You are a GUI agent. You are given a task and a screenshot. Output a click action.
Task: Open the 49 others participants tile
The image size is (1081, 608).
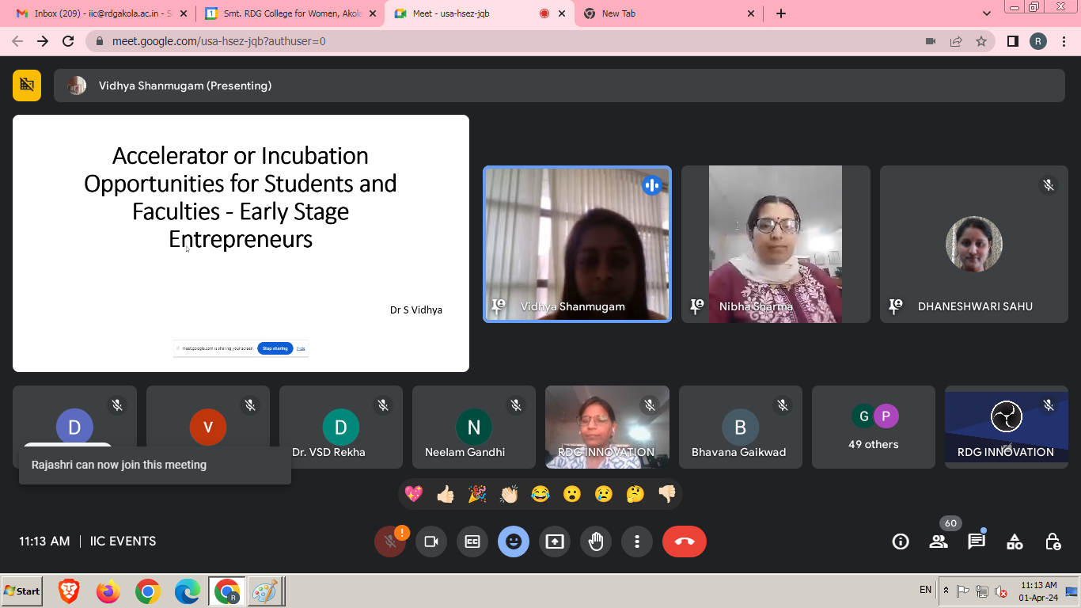tap(874, 427)
